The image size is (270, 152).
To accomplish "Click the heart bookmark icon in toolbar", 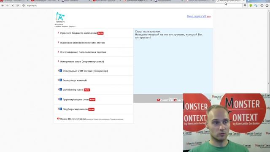I will 245,5.
